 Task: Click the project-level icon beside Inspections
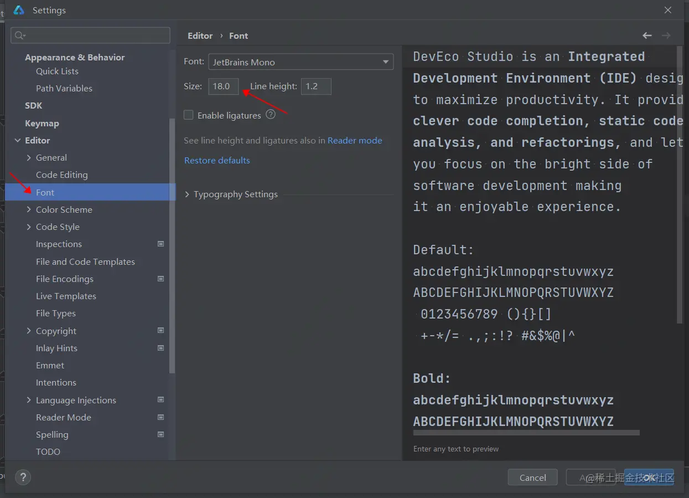tap(161, 244)
